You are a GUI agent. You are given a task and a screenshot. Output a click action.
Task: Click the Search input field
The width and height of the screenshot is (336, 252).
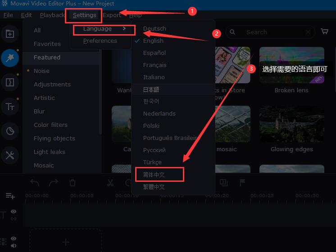270,32
